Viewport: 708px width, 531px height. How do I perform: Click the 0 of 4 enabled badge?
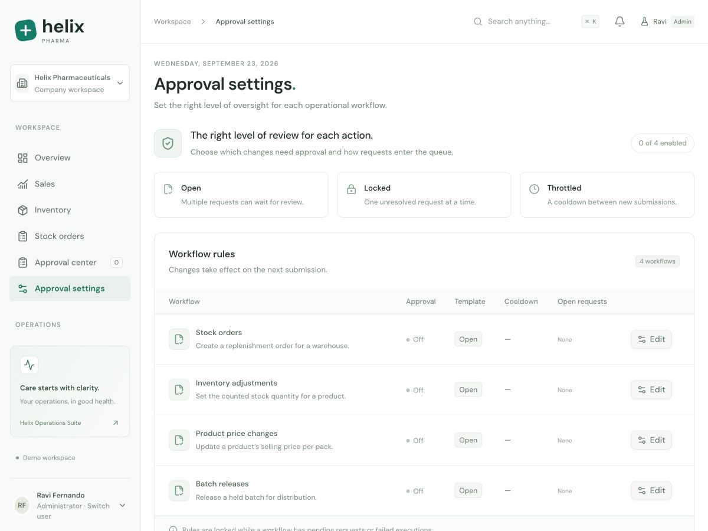coord(663,143)
